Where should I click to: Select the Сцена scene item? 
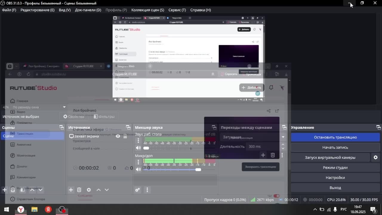[x=32, y=136]
